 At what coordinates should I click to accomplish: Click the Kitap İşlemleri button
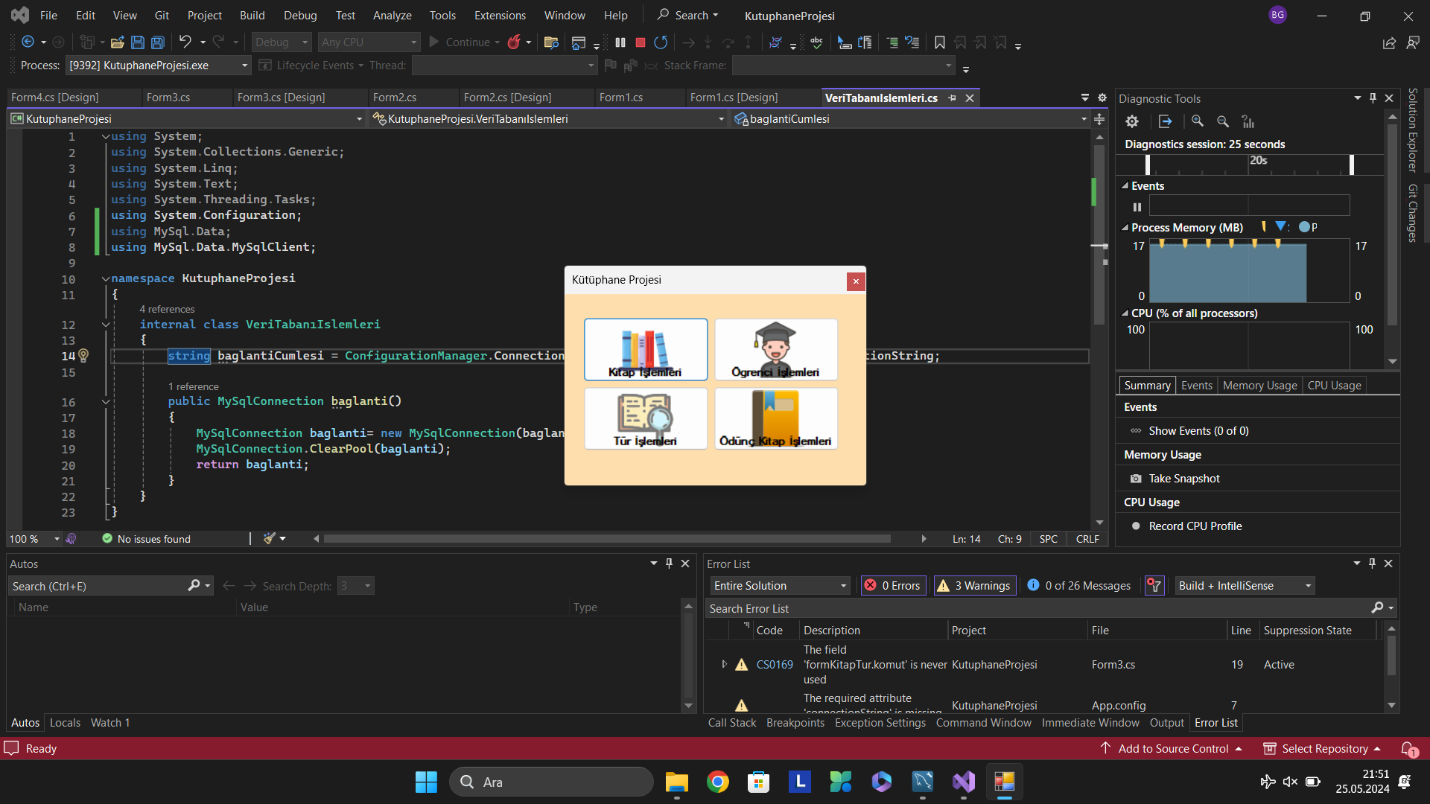pos(646,349)
